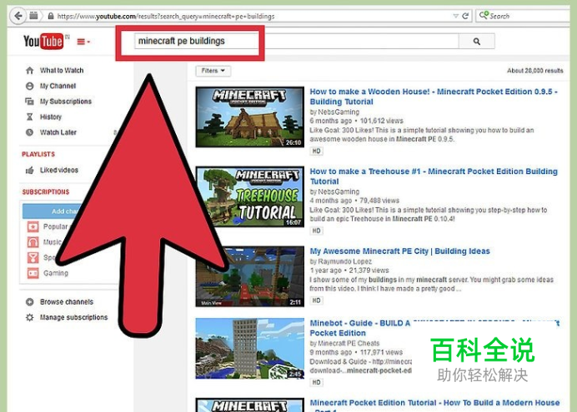Image resolution: width=577 pixels, height=412 pixels.
Task: Click the Popular channel icon
Action: [x=33, y=226]
